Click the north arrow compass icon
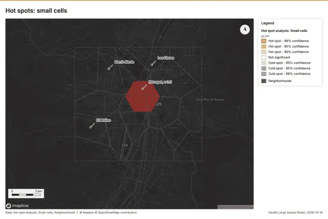Viewport: 328px width, 219px height. pyautogui.click(x=244, y=30)
